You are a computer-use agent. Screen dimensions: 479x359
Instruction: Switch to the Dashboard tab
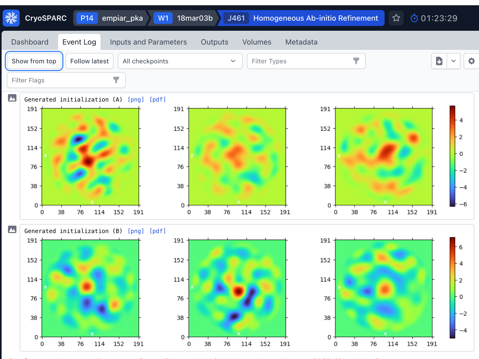click(x=30, y=42)
